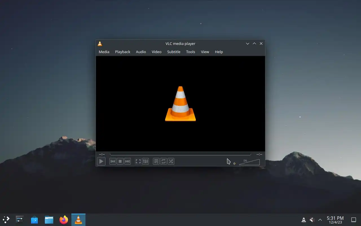Maximize the VLC window
This screenshot has height=226, width=361.
[254, 44]
